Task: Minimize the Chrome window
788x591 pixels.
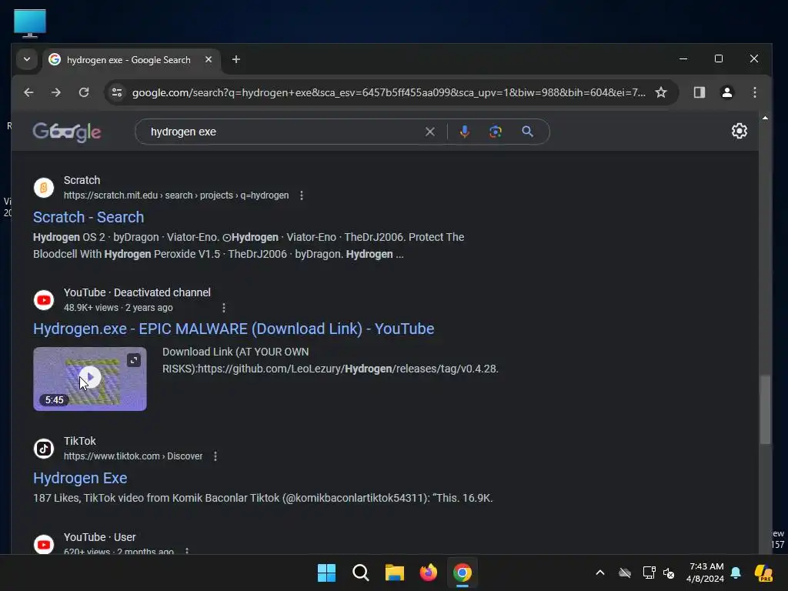Action: [x=683, y=58]
